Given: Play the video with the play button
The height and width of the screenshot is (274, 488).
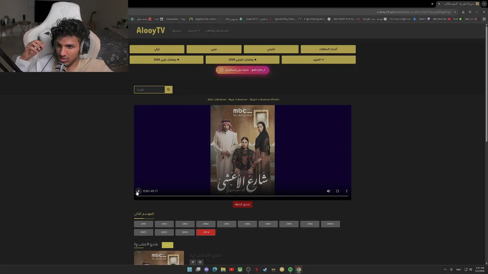Looking at the screenshot, I should pos(138,191).
